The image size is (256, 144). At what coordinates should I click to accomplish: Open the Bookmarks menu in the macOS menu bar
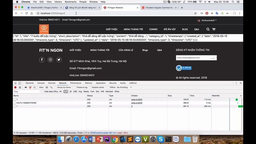70,2
